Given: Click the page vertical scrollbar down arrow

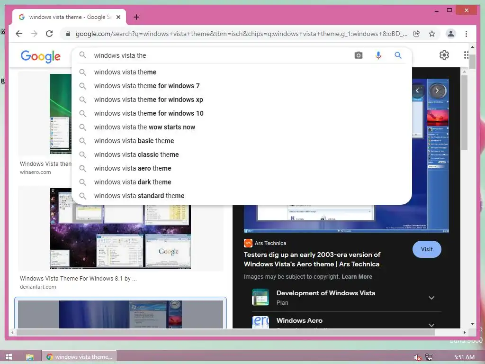Looking at the screenshot, I should click(472, 324).
